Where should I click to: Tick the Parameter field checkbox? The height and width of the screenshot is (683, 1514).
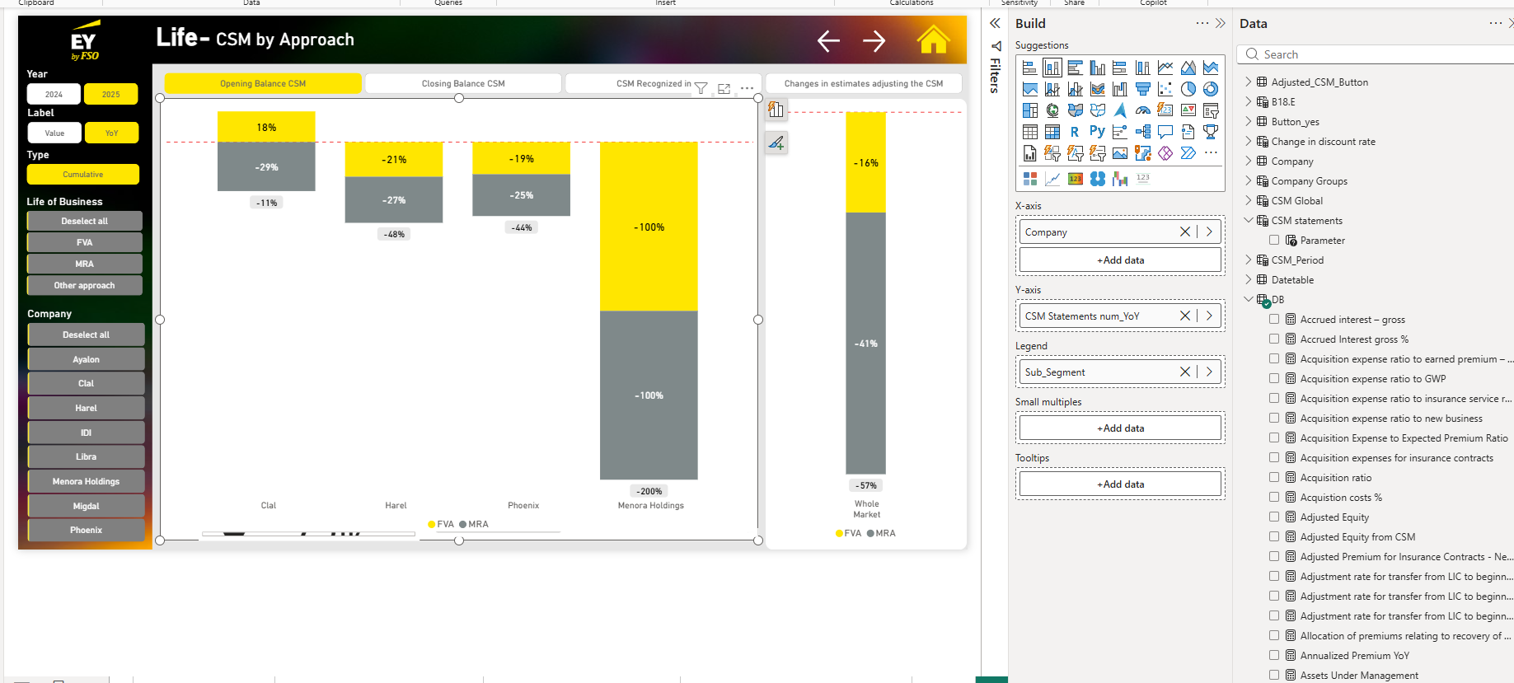(x=1274, y=240)
